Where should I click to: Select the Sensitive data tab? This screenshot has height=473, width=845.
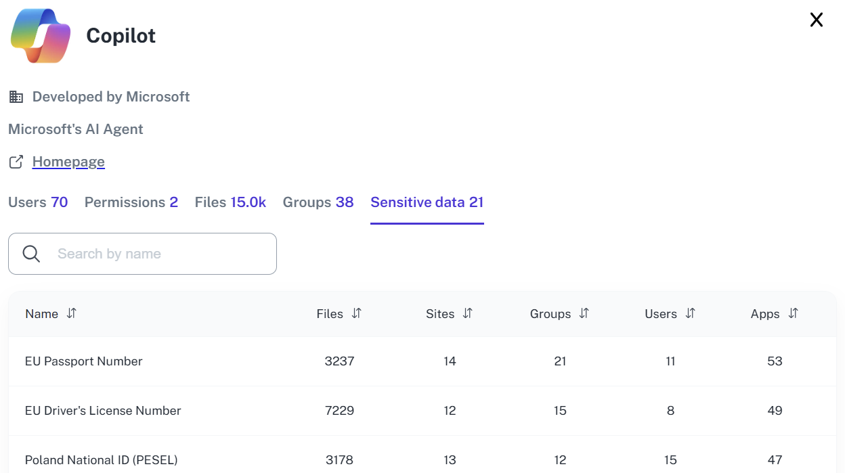point(427,202)
